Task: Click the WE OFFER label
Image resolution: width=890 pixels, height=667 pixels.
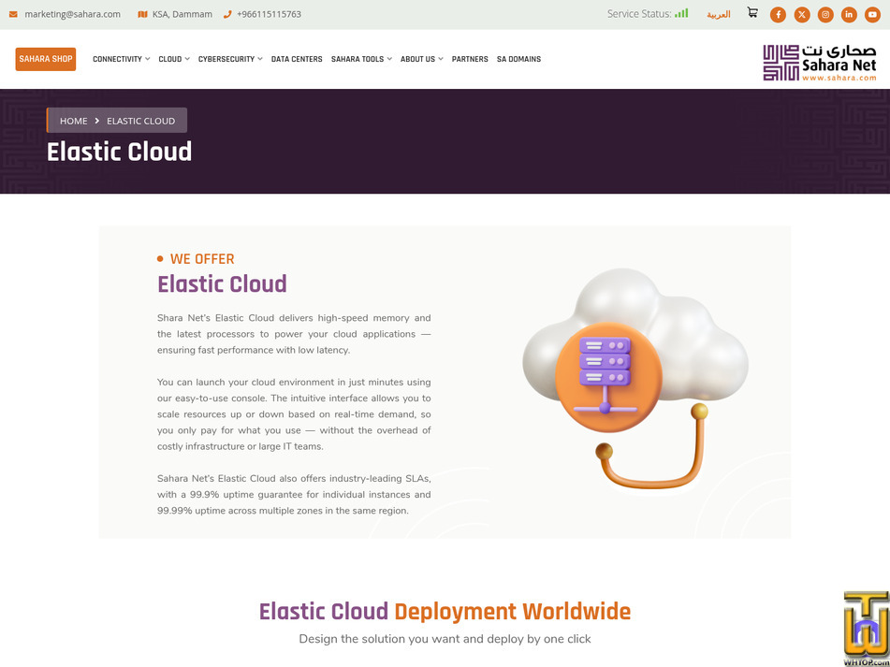Action: coord(202,258)
